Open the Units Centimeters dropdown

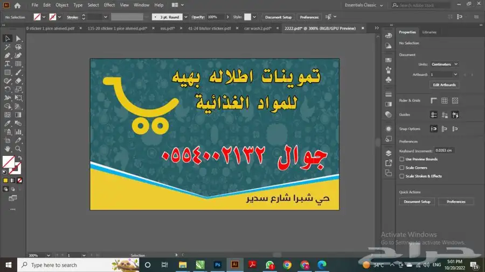[444, 64]
